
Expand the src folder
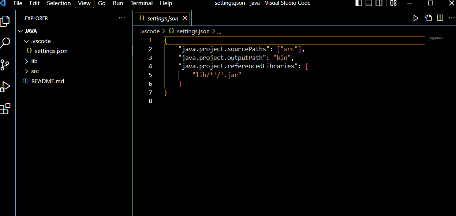click(26, 71)
